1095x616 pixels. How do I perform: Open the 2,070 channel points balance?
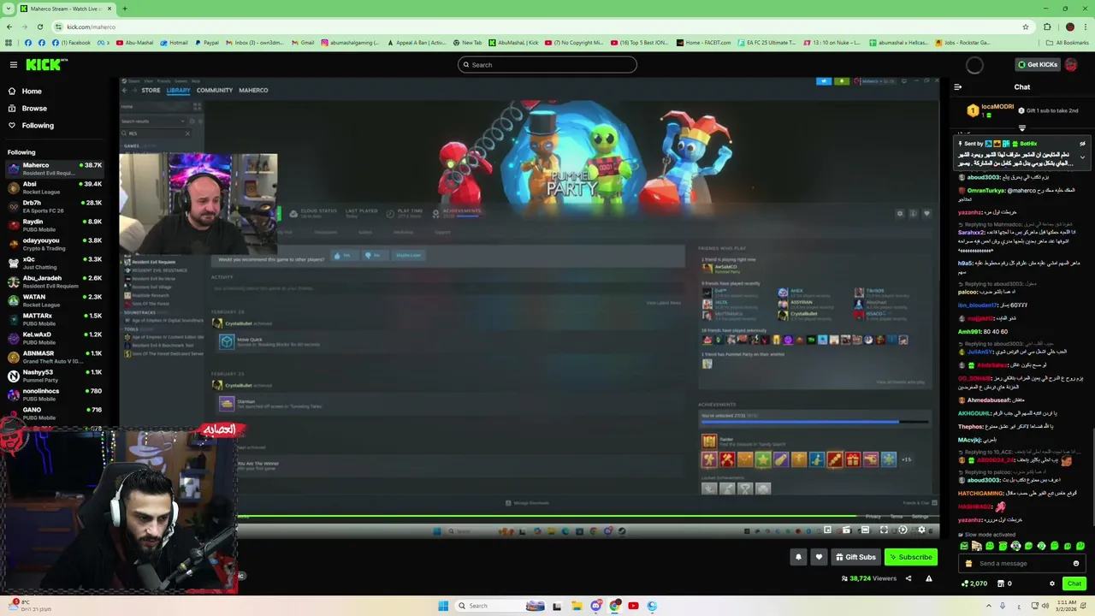(x=974, y=583)
